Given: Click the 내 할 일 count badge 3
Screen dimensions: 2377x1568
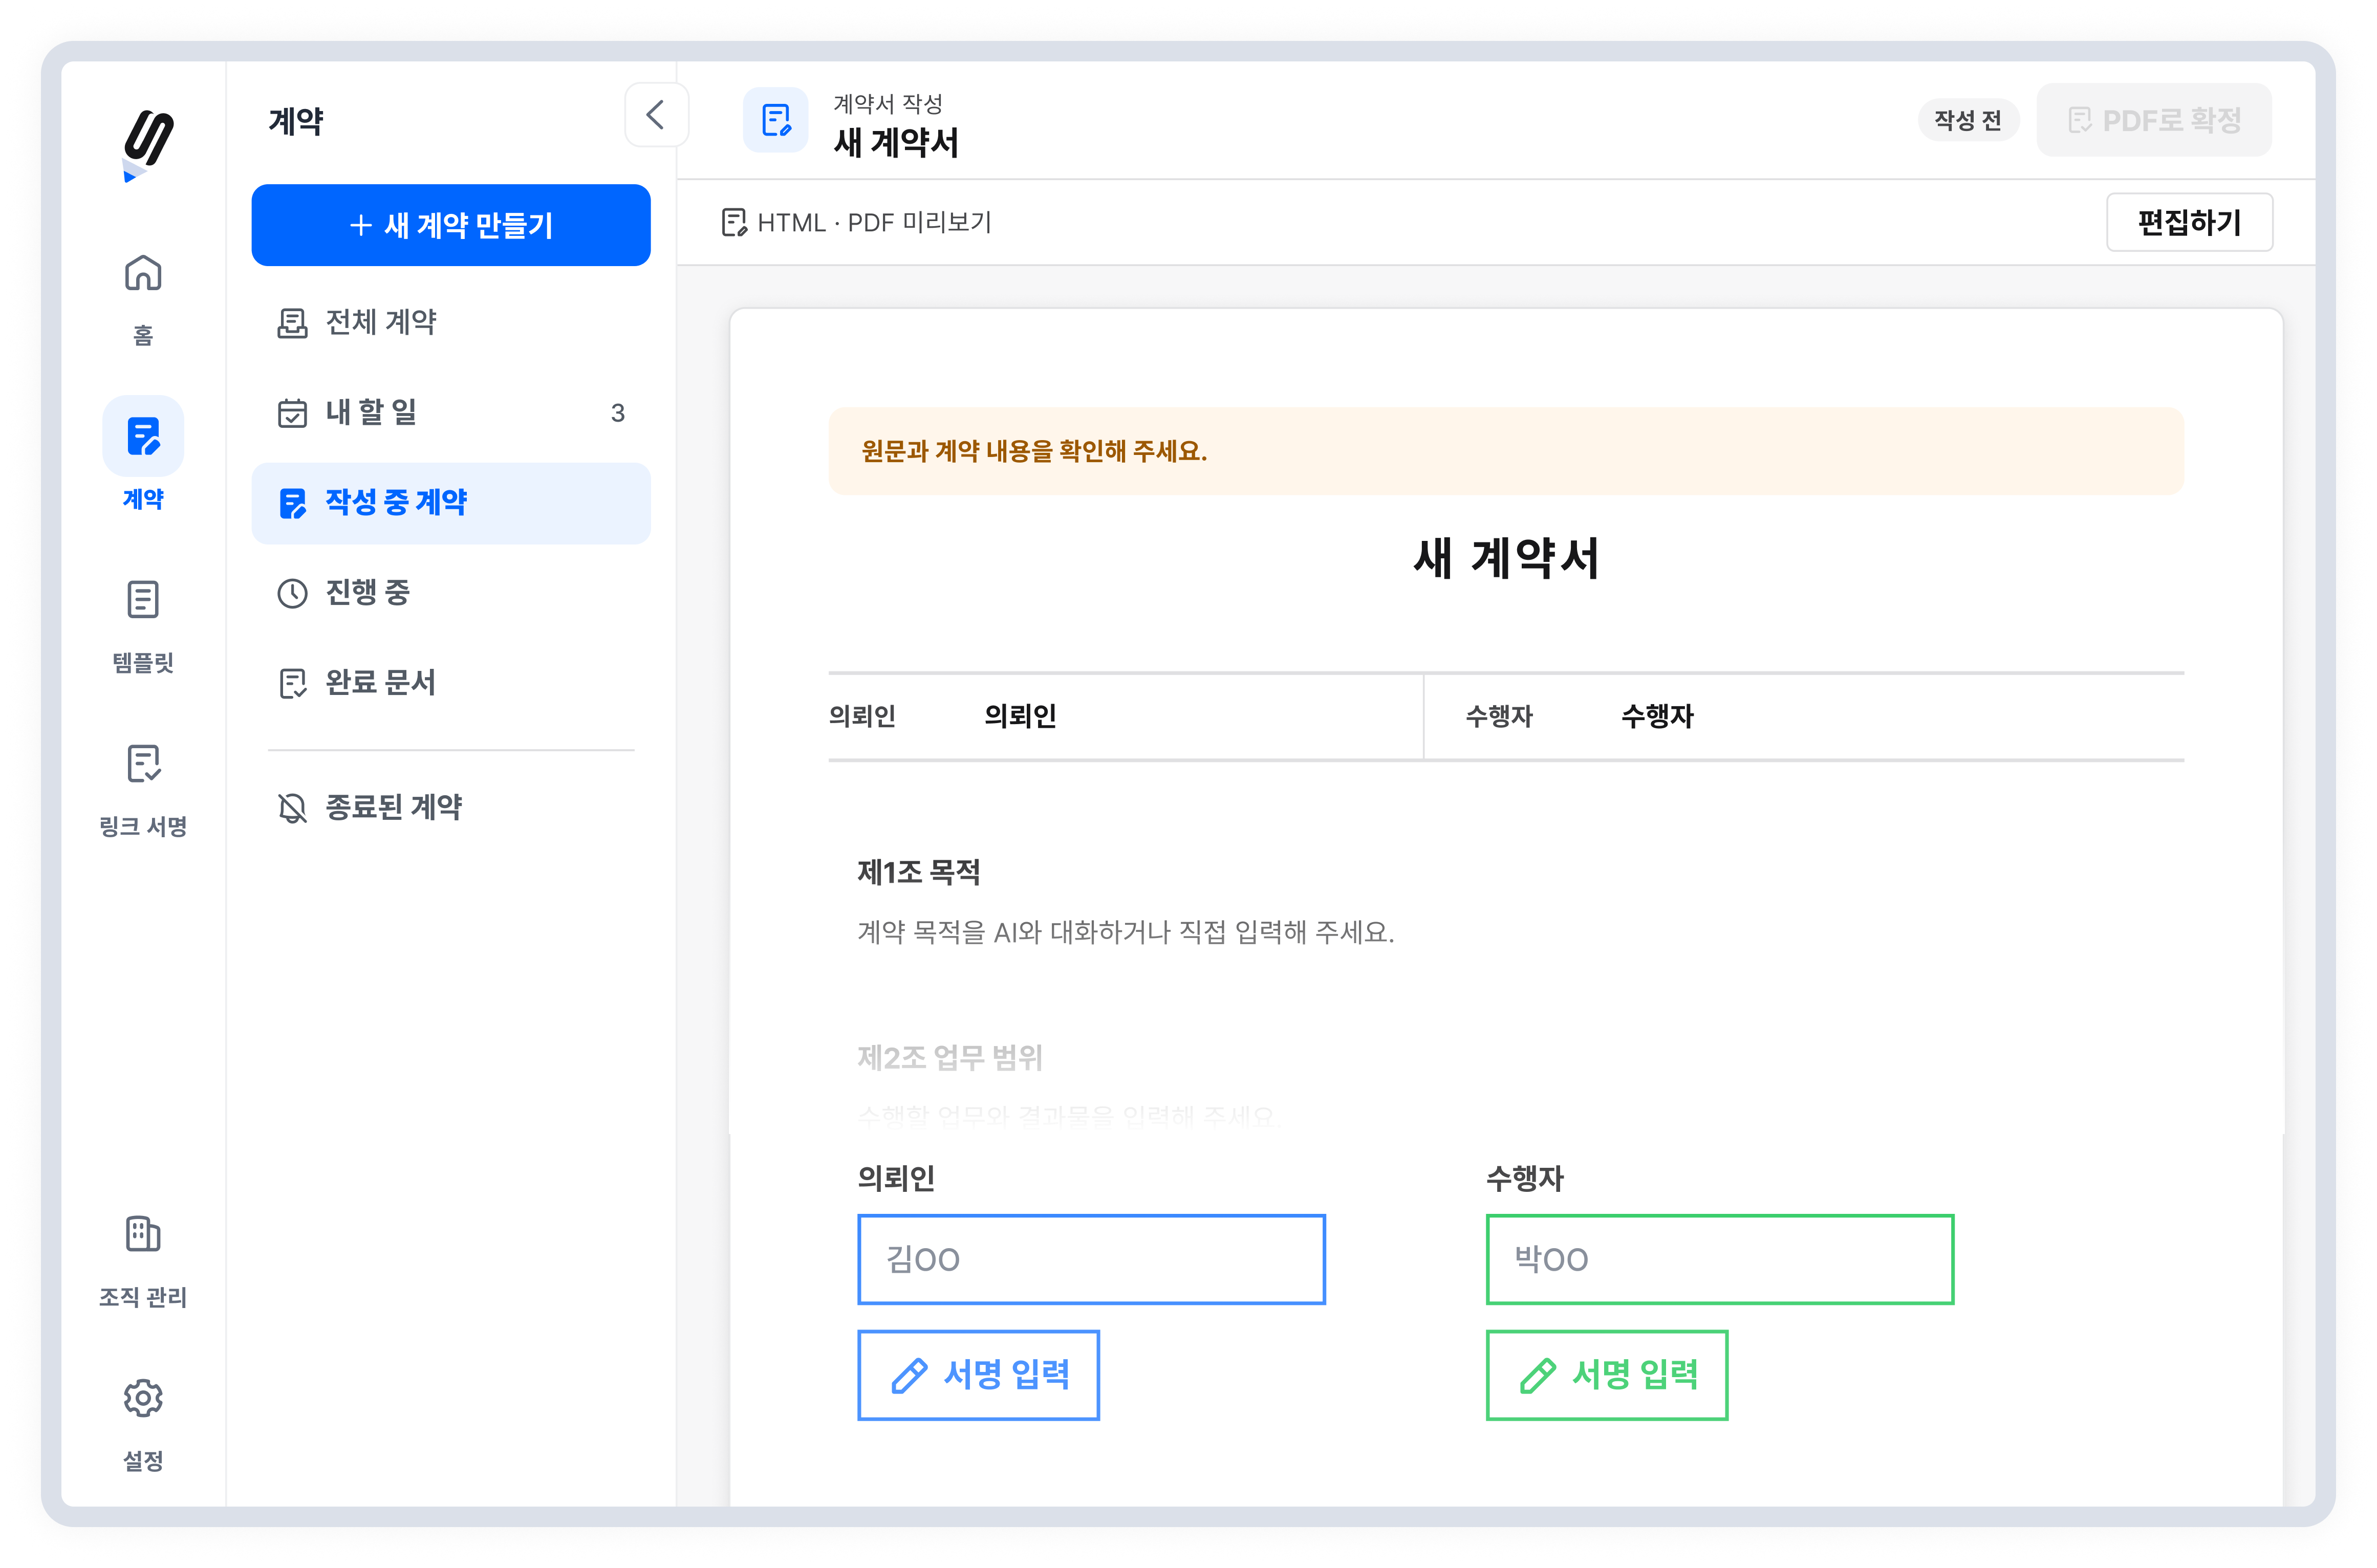Looking at the screenshot, I should (618, 413).
